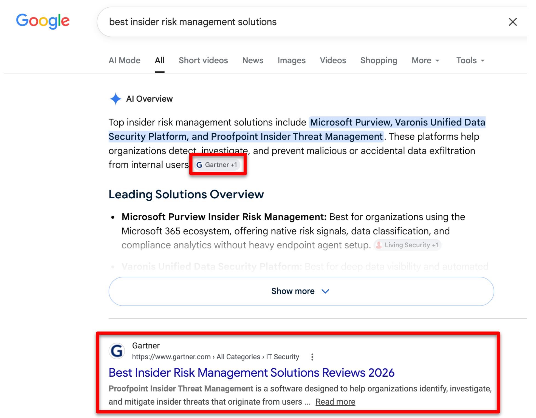
Task: Click the AI Overview sparkle icon
Action: [115, 99]
